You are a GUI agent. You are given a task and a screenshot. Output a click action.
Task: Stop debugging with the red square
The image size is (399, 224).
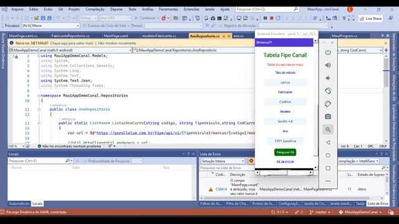(272, 18)
